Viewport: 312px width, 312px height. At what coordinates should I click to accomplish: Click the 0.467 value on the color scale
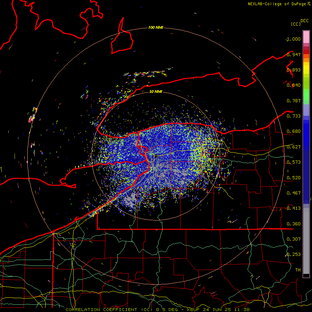coord(294,193)
